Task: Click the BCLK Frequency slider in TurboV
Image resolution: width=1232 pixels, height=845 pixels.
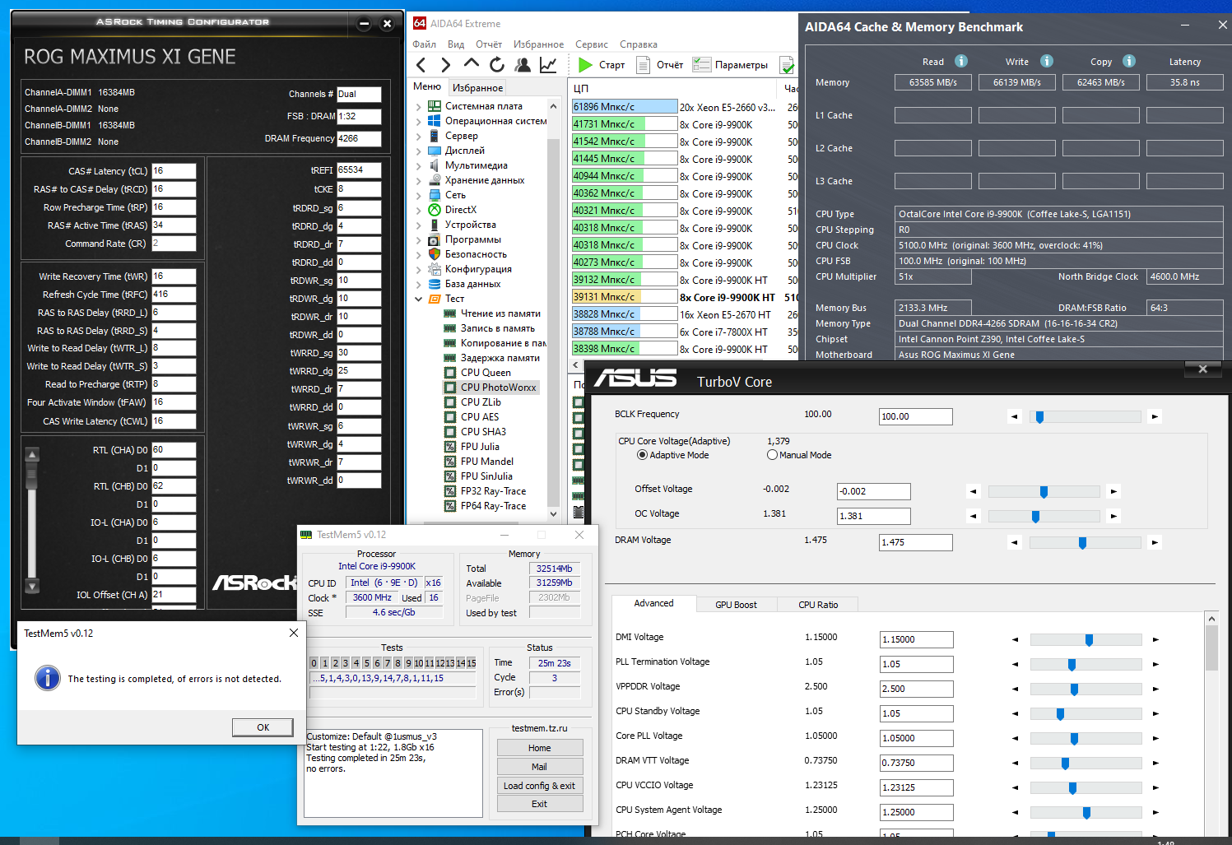Action: (x=1085, y=417)
